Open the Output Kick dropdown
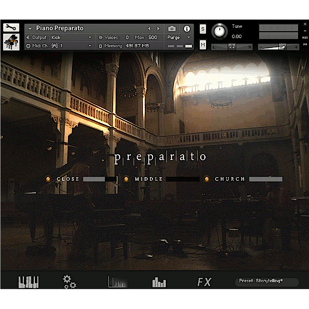This screenshot has height=309, width=309. point(59,37)
